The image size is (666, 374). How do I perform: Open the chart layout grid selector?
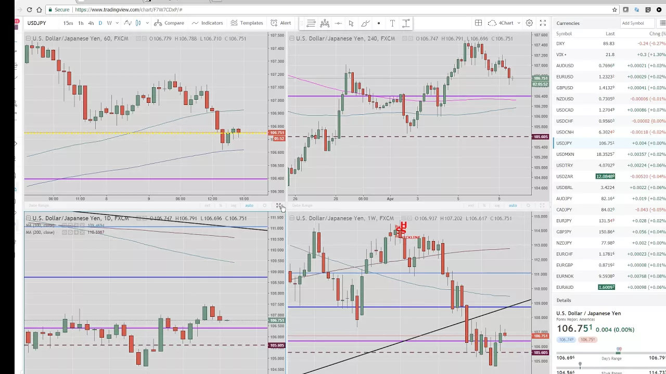click(478, 23)
